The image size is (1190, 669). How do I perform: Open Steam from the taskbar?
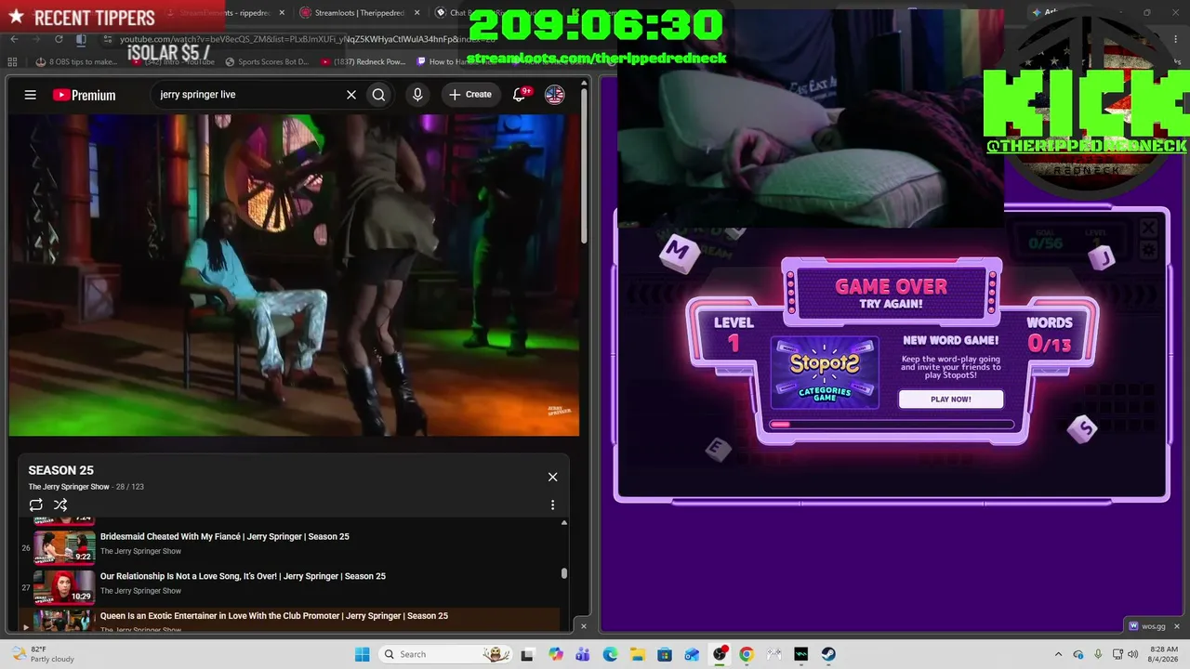pos(828,654)
